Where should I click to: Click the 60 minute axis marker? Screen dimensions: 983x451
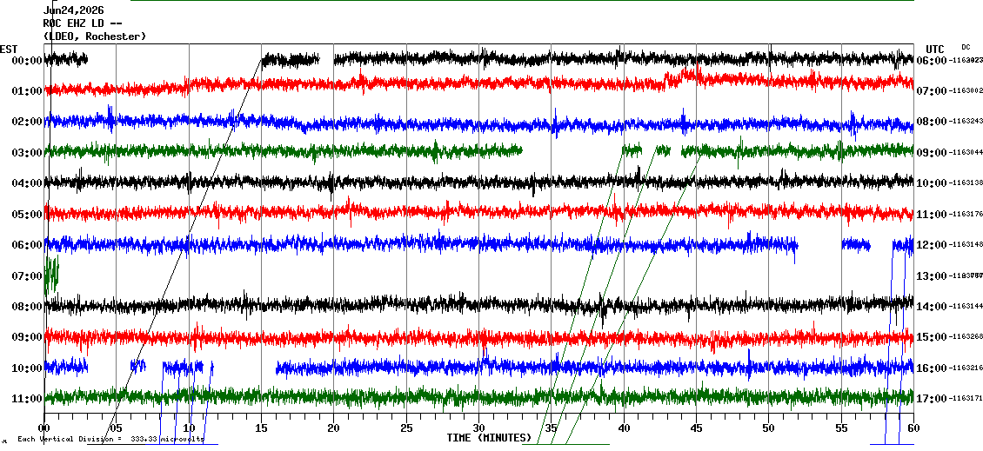click(913, 428)
